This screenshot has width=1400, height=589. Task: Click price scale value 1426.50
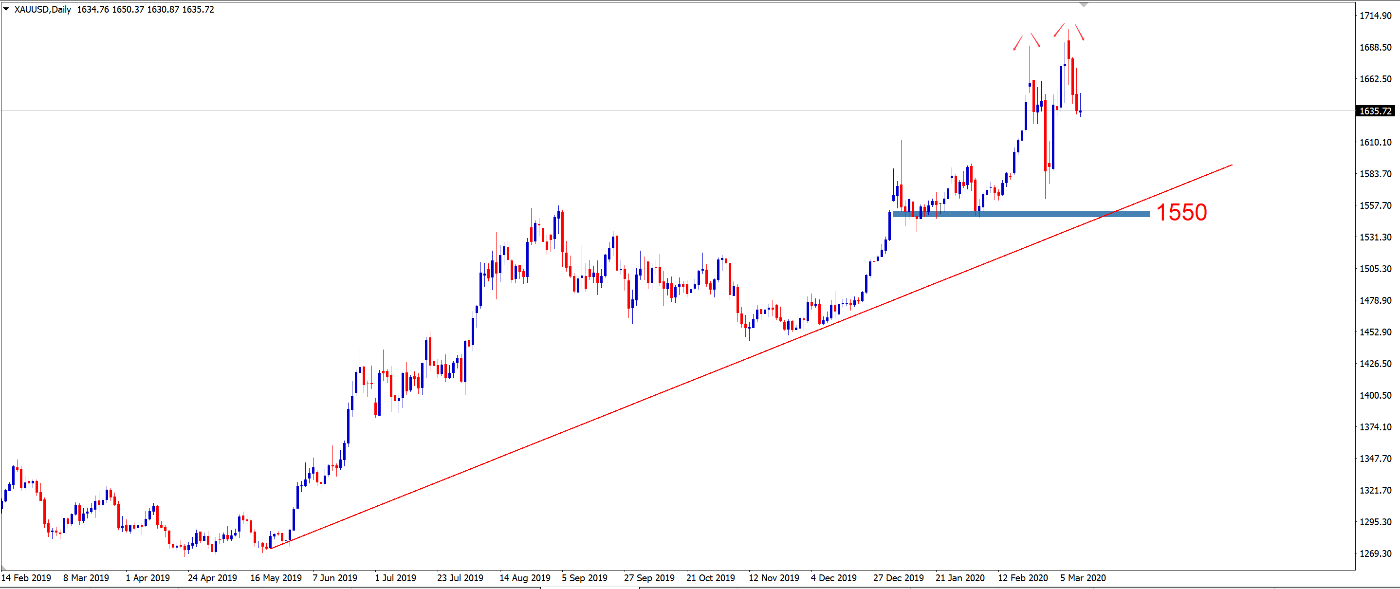(1376, 364)
